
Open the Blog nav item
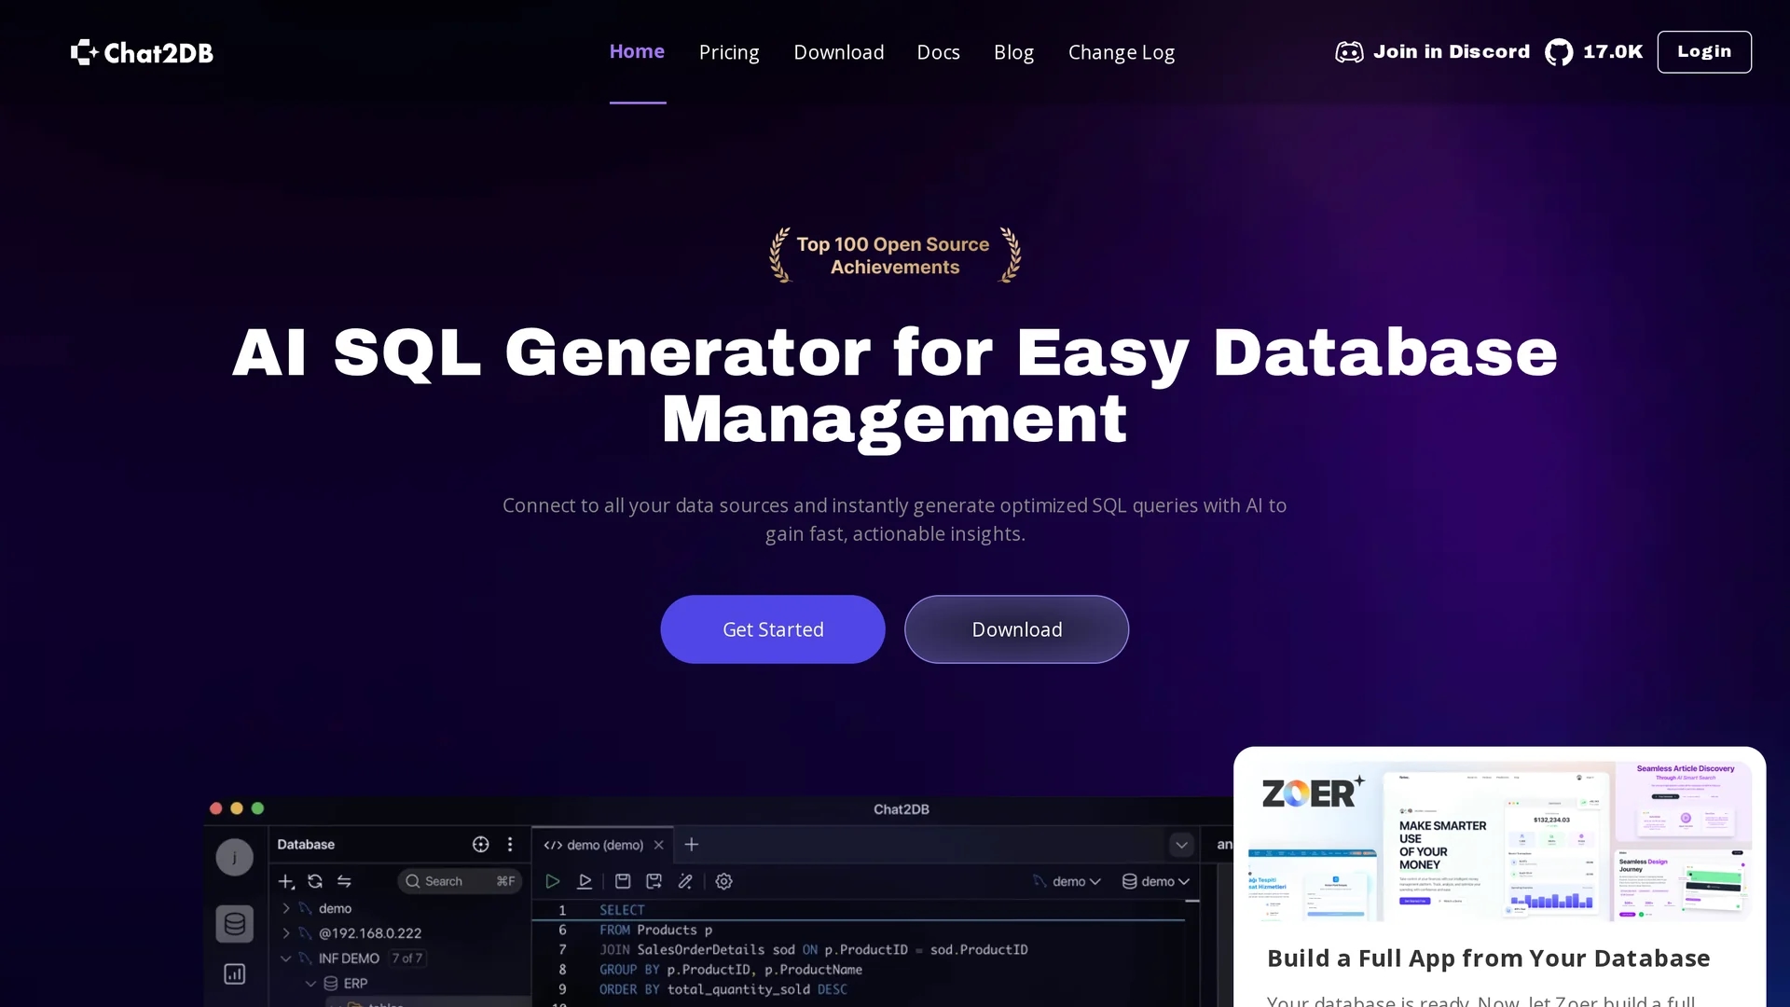1013,52
